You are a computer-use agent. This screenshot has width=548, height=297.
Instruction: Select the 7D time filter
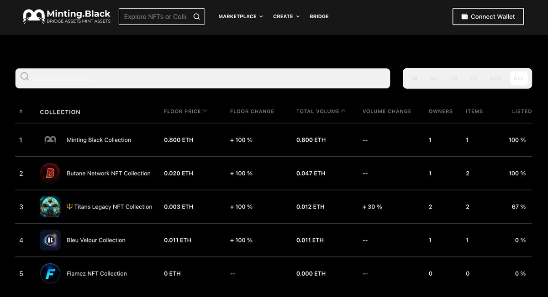point(474,78)
